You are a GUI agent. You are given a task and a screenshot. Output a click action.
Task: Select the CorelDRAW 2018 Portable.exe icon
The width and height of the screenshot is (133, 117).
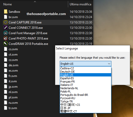click(x=6, y=44)
